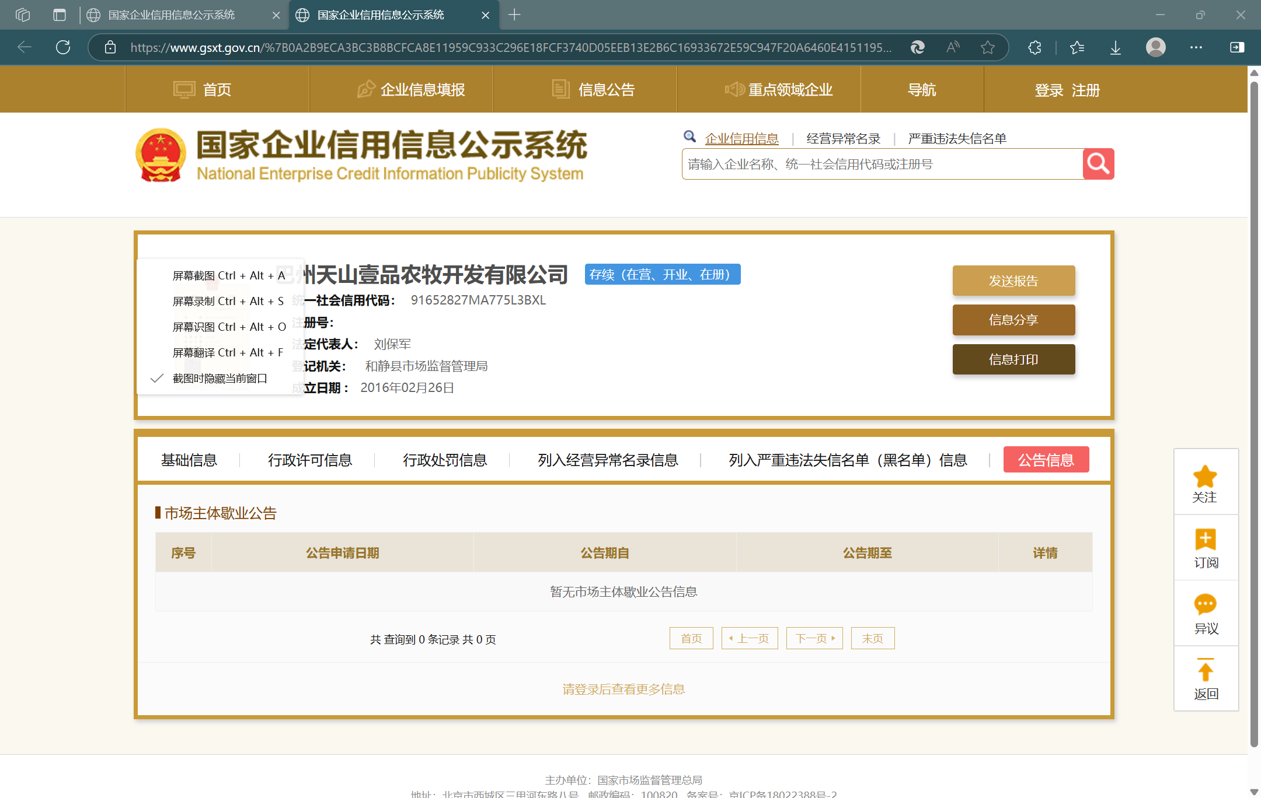Click the 信息分享 button
This screenshot has height=798, width=1261.
1013,320
